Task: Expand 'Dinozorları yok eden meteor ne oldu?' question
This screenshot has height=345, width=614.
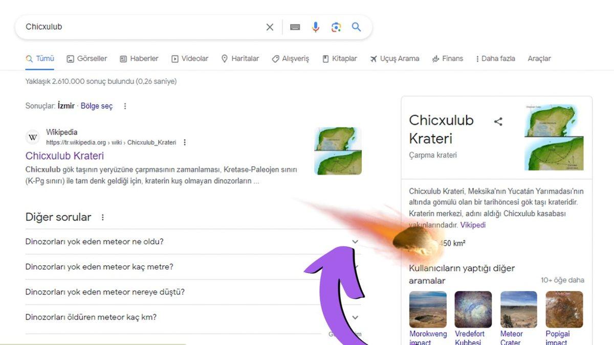Action: click(355, 241)
